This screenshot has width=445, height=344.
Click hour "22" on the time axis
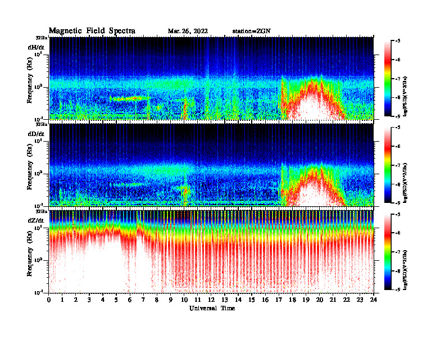point(346,300)
